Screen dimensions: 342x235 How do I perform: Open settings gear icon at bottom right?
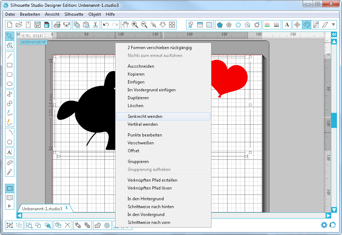tap(324, 225)
